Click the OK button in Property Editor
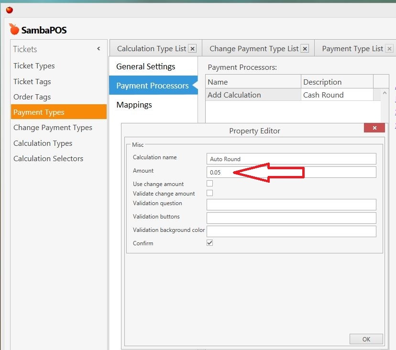The width and height of the screenshot is (396, 350). point(366,339)
